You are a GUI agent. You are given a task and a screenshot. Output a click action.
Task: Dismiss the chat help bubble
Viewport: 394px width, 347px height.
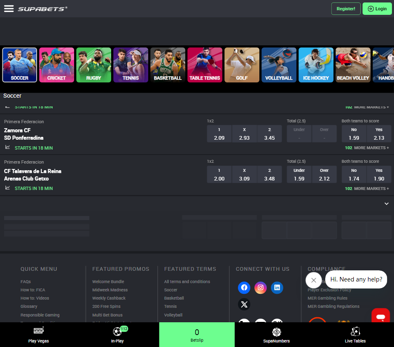coord(314,280)
